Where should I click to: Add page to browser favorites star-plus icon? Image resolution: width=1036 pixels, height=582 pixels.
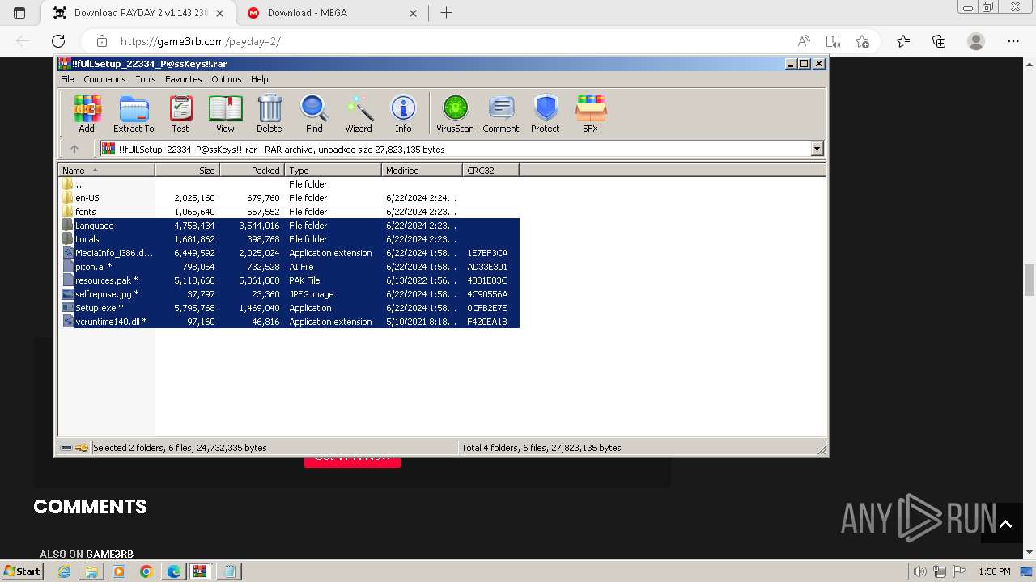(862, 41)
